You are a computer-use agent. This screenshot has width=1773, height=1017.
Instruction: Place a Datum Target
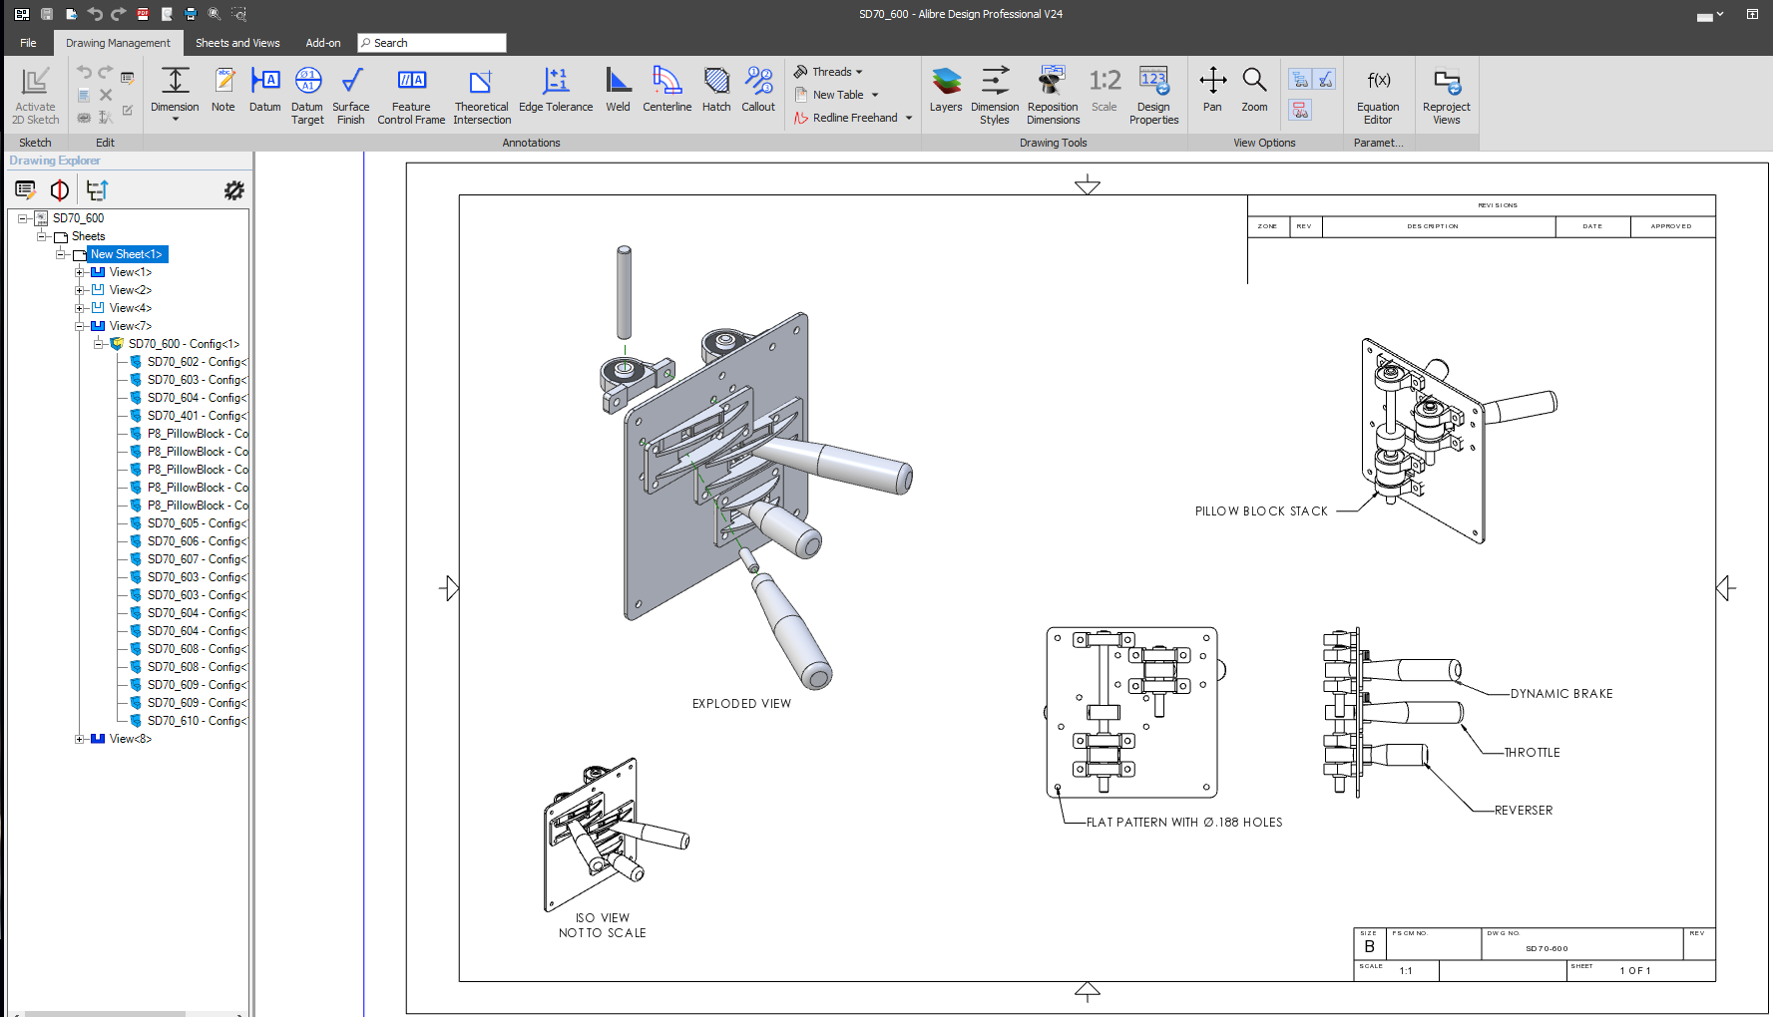click(307, 96)
